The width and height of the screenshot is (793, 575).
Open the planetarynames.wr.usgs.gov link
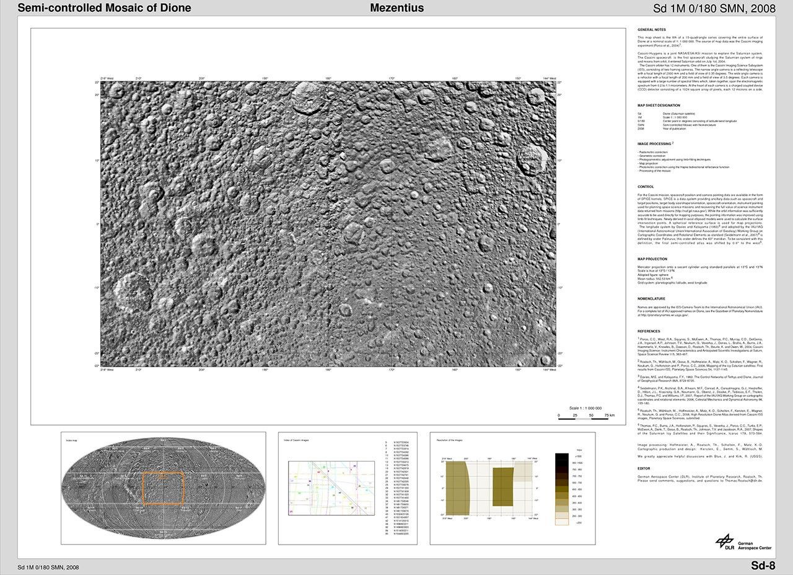(x=663, y=314)
